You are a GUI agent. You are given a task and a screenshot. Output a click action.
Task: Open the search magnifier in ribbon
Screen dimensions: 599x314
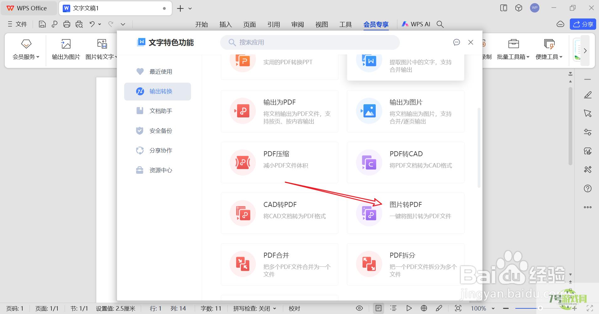coord(440,24)
